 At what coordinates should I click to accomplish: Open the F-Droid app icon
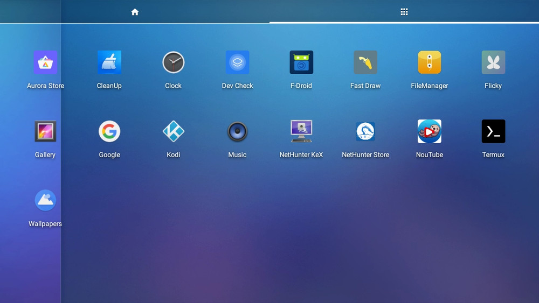point(301,62)
